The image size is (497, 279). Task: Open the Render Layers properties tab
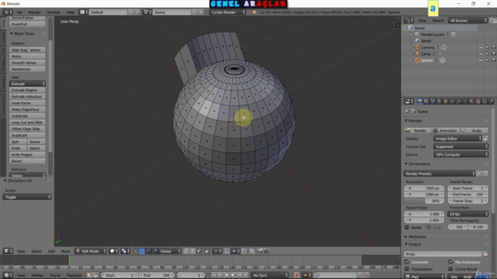(x=426, y=102)
